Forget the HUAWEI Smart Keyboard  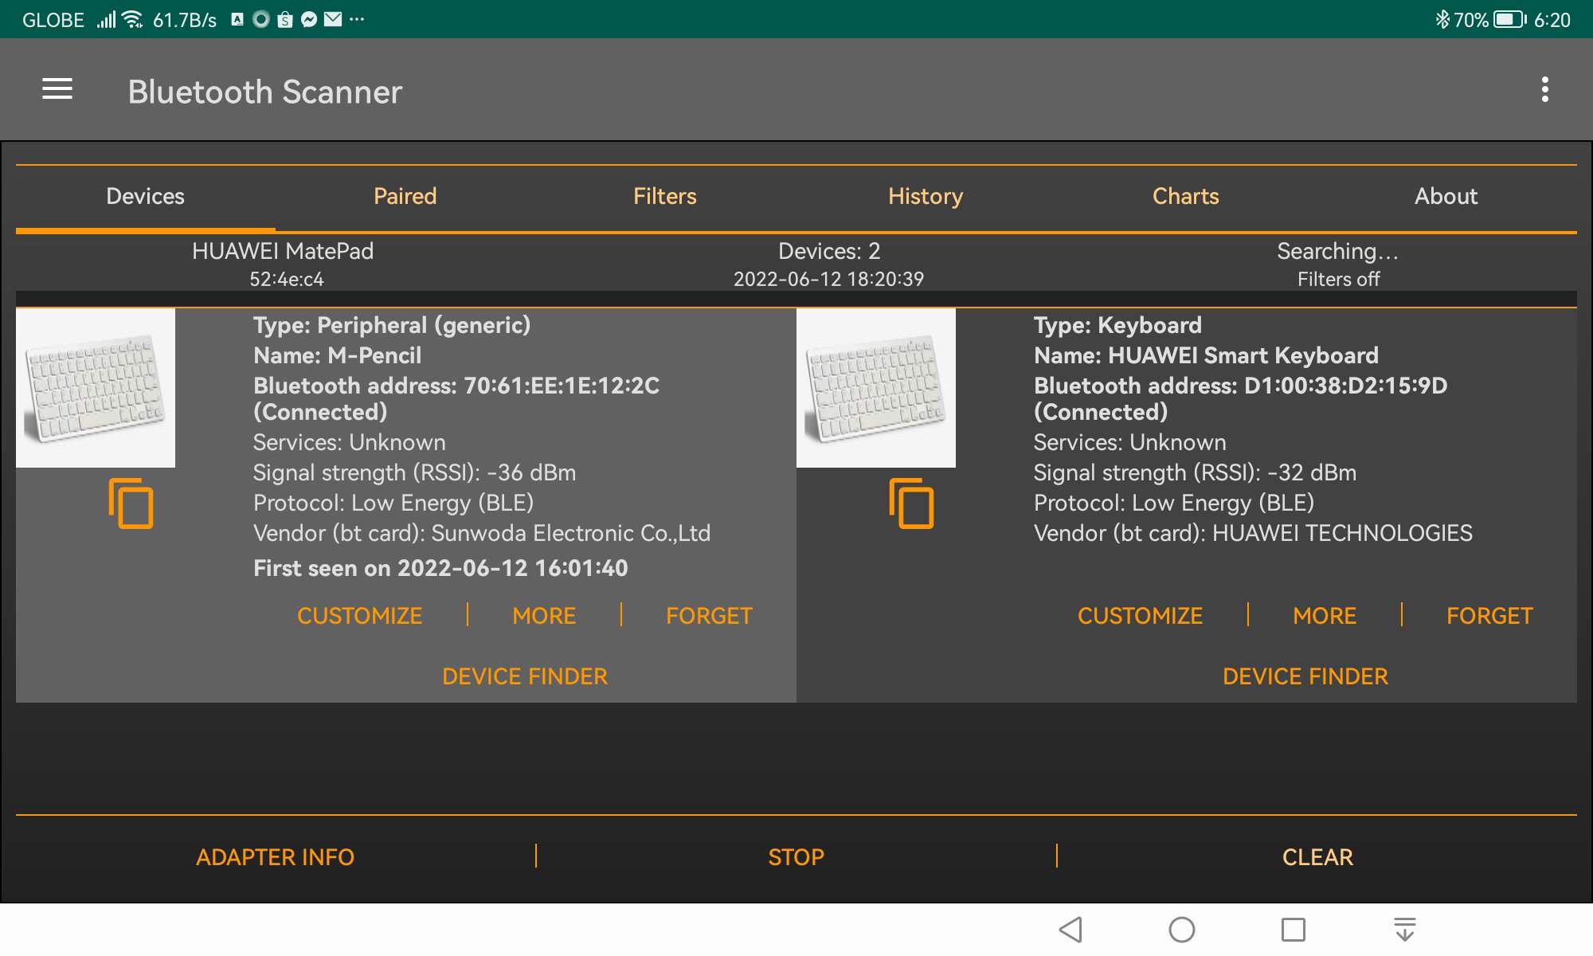[x=1489, y=616]
